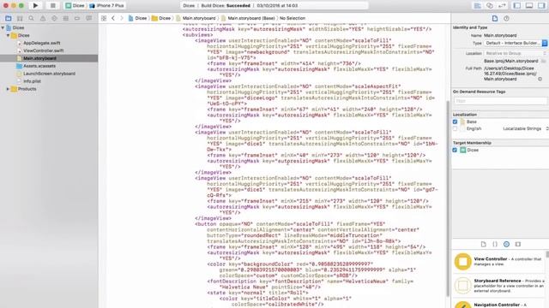Select ViewController.swift in navigator
This screenshot has width=549, height=308.
pyautogui.click(x=44, y=50)
